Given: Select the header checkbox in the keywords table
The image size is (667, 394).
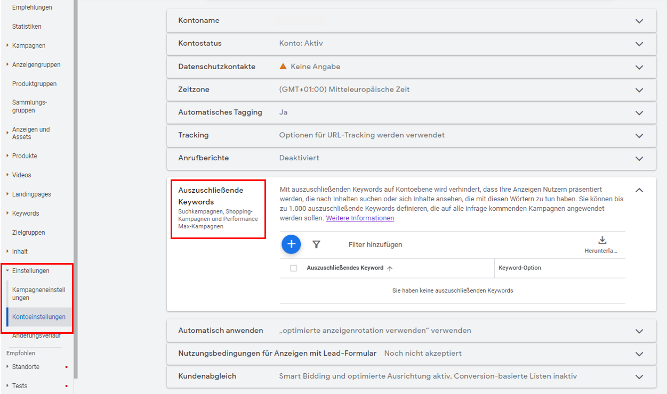Looking at the screenshot, I should [293, 268].
